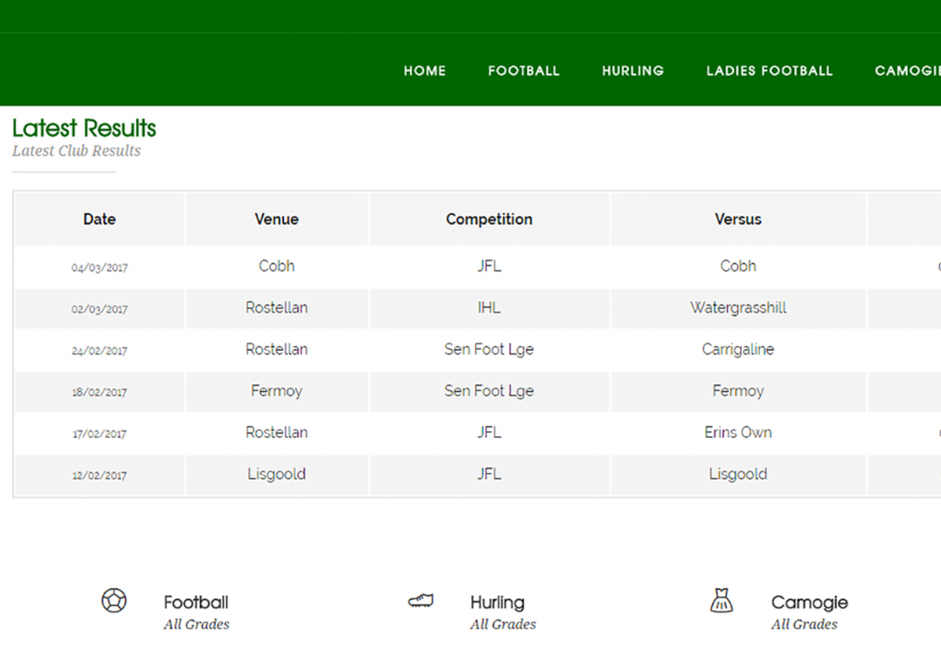
Task: Click Cobh in the Venue column
Action: tap(277, 266)
